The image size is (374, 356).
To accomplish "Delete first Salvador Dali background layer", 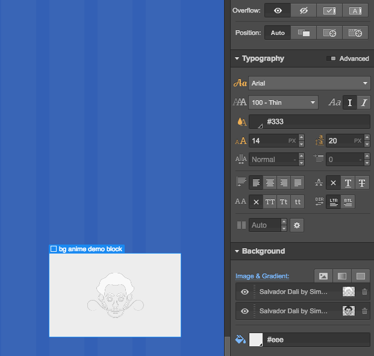I will click(x=364, y=292).
